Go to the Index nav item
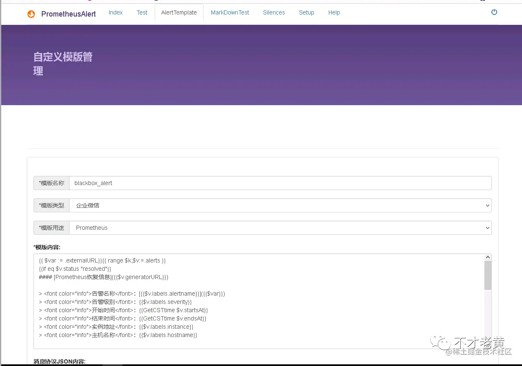The image size is (522, 366). [x=116, y=12]
